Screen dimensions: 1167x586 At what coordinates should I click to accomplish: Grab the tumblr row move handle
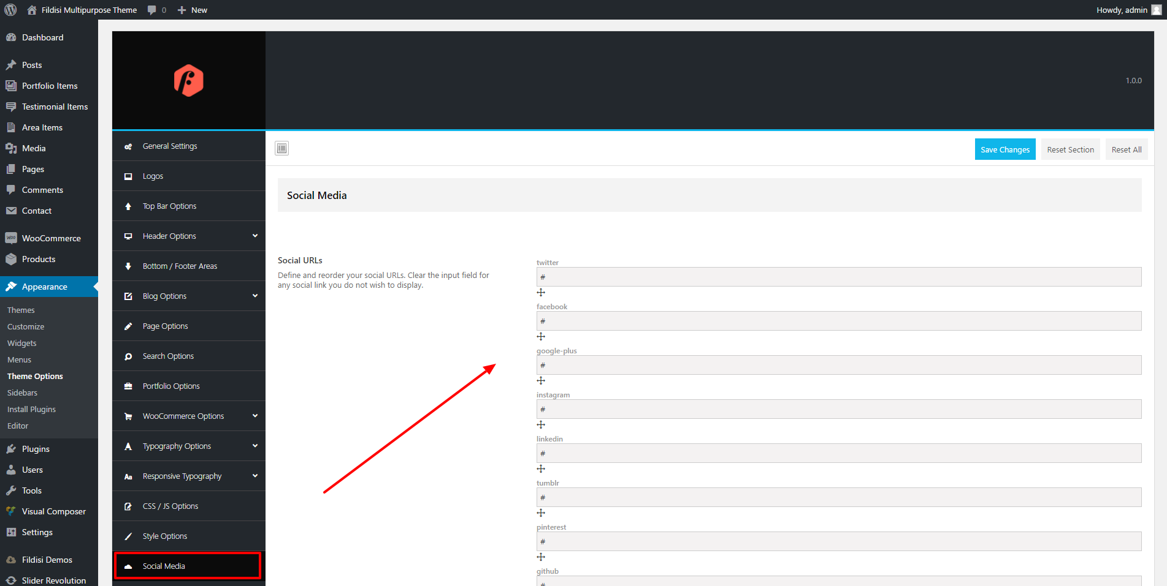pos(541,513)
